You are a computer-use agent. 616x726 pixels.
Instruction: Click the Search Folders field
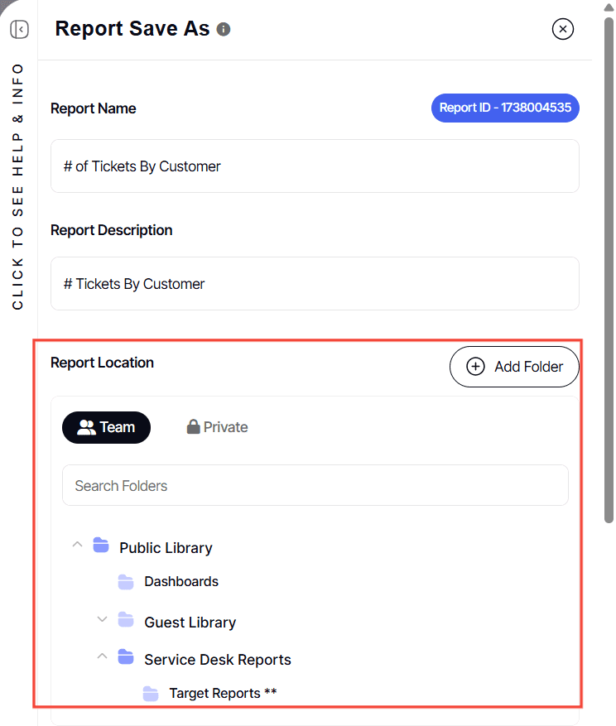(x=315, y=485)
